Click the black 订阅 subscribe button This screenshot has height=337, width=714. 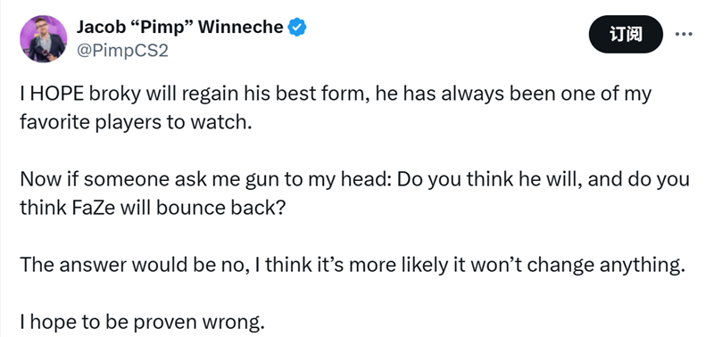coord(626,34)
